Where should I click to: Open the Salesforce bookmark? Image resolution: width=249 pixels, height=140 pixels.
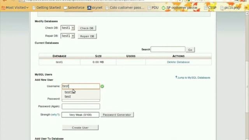(74, 8)
